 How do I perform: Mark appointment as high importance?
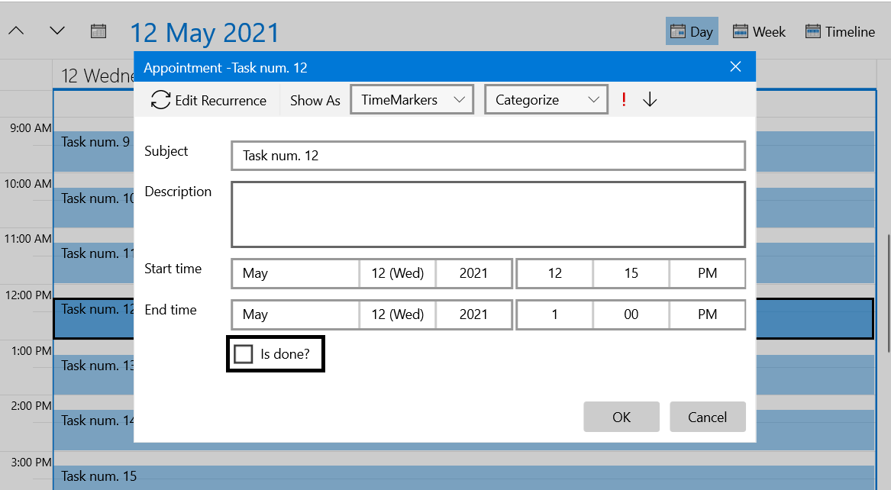coord(623,99)
